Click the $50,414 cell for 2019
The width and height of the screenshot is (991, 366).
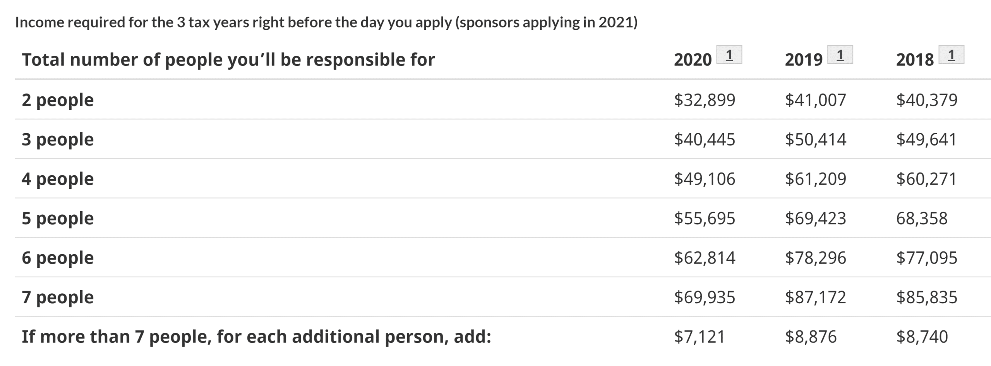[x=815, y=139]
